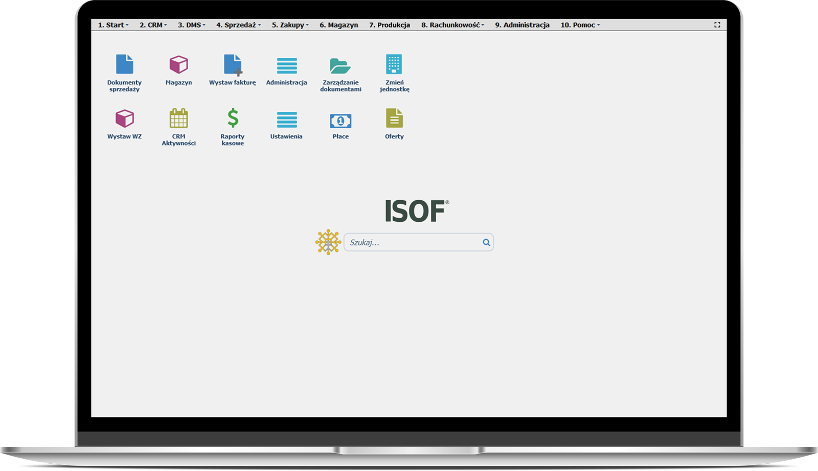
Task: Open Raporty kasowe dollar icon
Action: coord(233,118)
